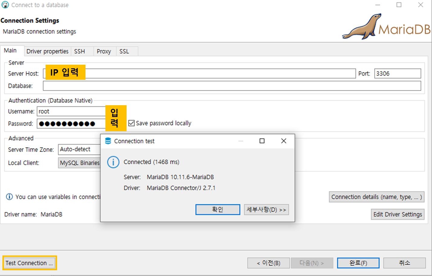432x276 pixels.
Task: Click the 'Authentication (Database Native)' group label
Action: 50,101
